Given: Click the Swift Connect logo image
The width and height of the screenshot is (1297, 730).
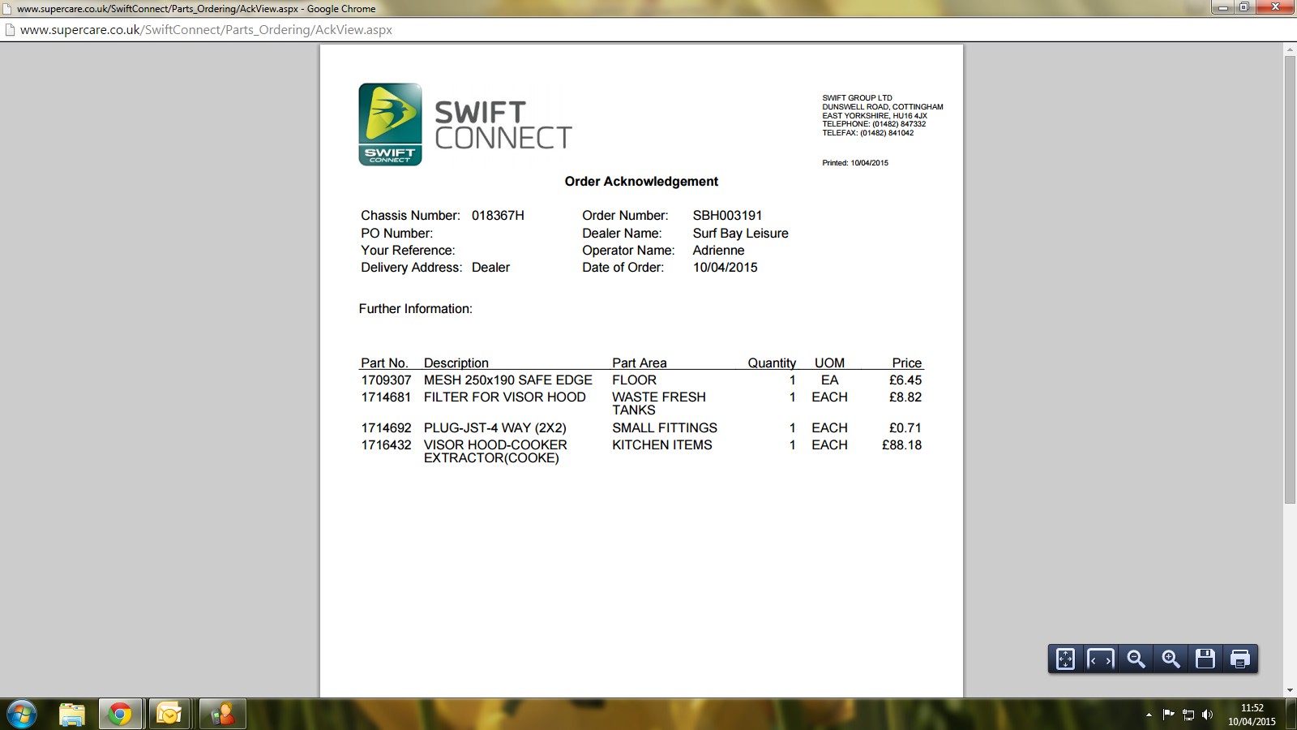Looking at the screenshot, I should click(x=465, y=124).
